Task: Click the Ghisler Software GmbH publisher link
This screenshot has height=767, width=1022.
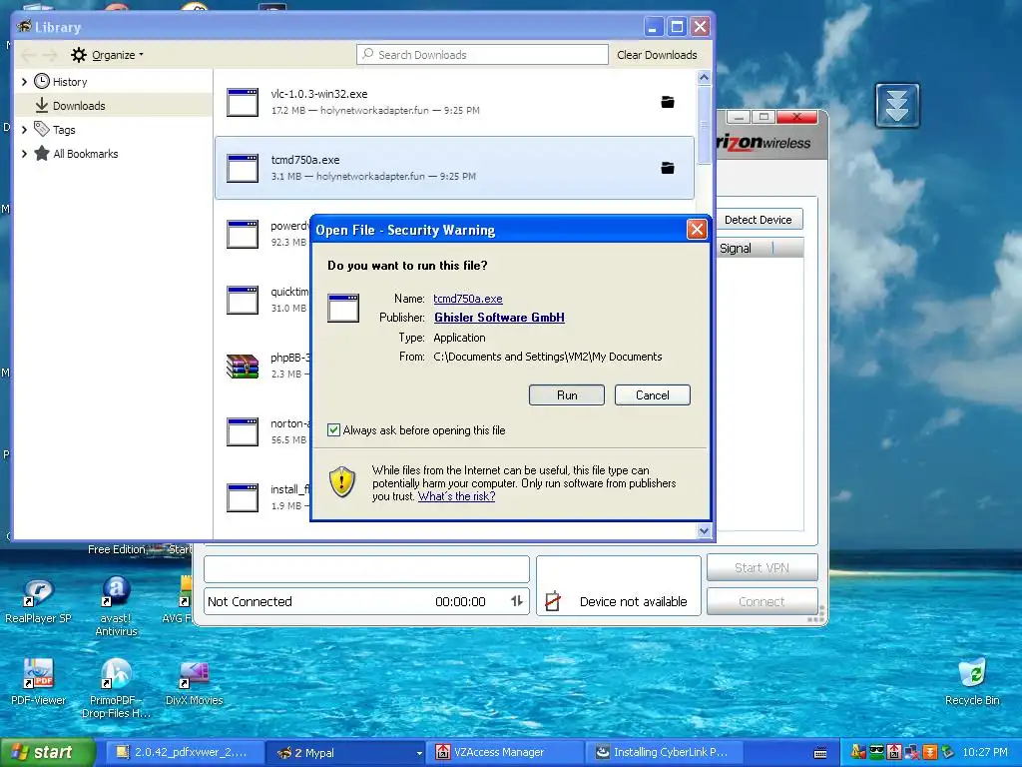Action: 499,317
